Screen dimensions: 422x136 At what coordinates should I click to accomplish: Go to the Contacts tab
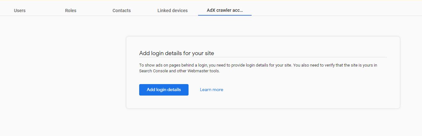122,11
